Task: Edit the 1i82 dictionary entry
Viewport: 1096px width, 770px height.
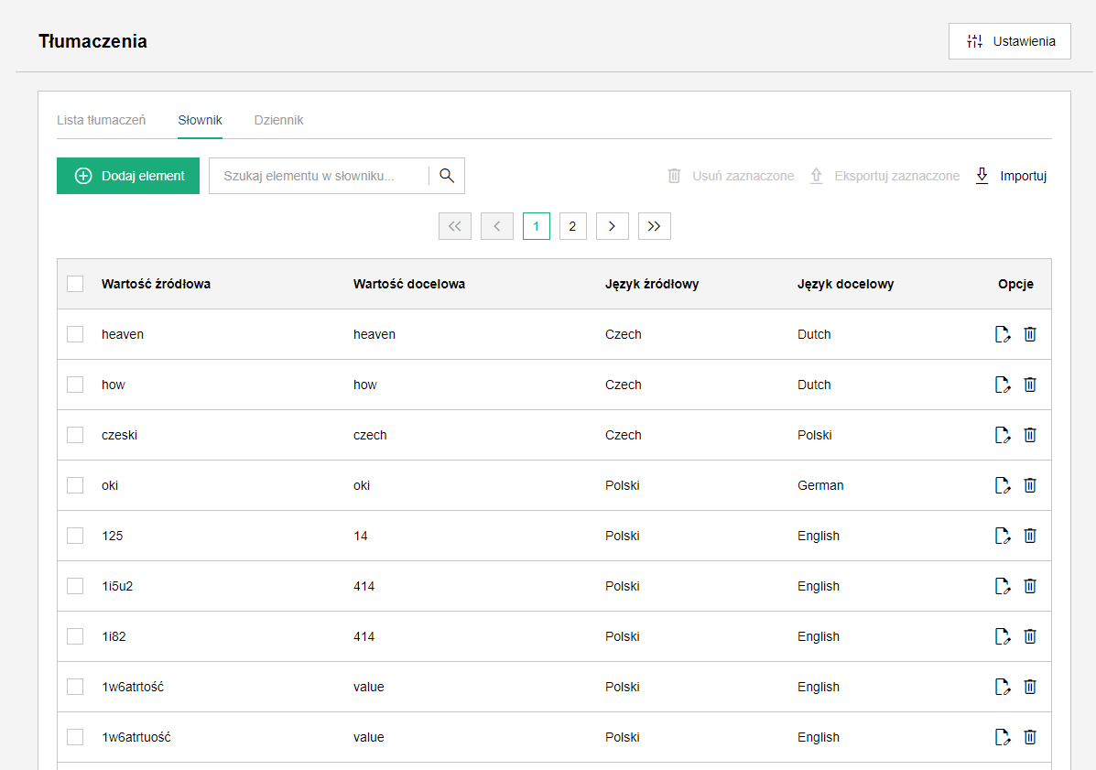Action: click(1003, 636)
